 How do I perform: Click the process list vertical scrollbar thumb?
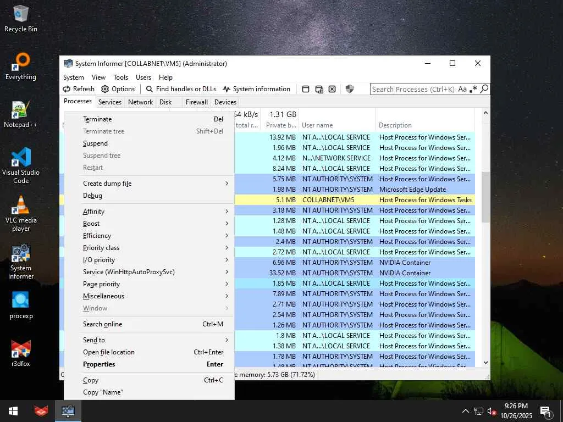(x=485, y=197)
